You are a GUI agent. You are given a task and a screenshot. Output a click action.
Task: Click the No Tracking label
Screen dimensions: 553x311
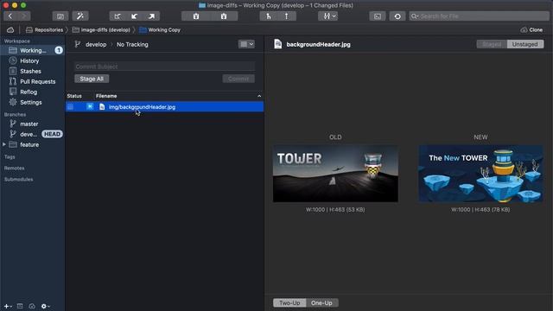coord(132,44)
